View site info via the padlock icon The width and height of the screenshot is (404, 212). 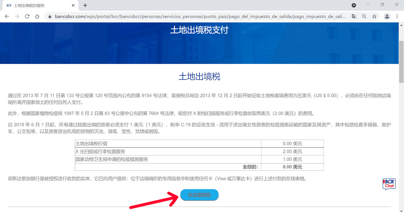click(50, 16)
